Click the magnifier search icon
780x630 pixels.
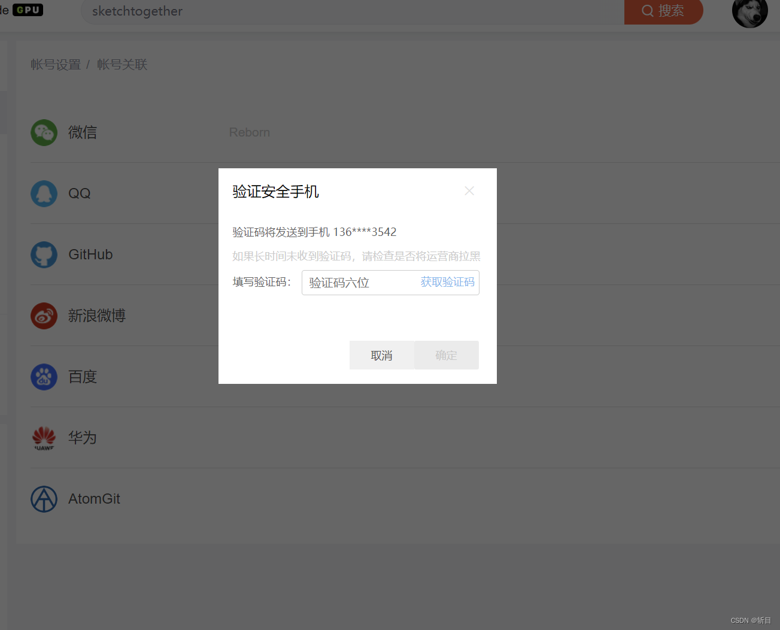pyautogui.click(x=647, y=11)
